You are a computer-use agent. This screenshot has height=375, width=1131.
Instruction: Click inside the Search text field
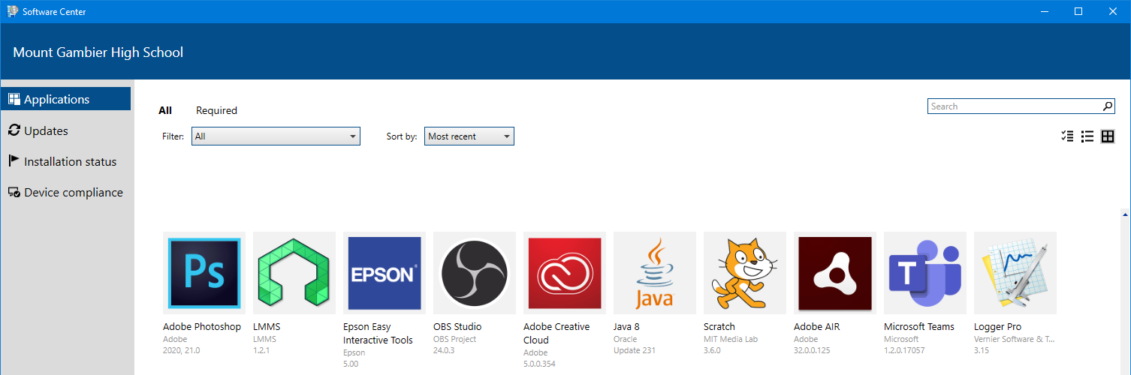[x=1015, y=106]
